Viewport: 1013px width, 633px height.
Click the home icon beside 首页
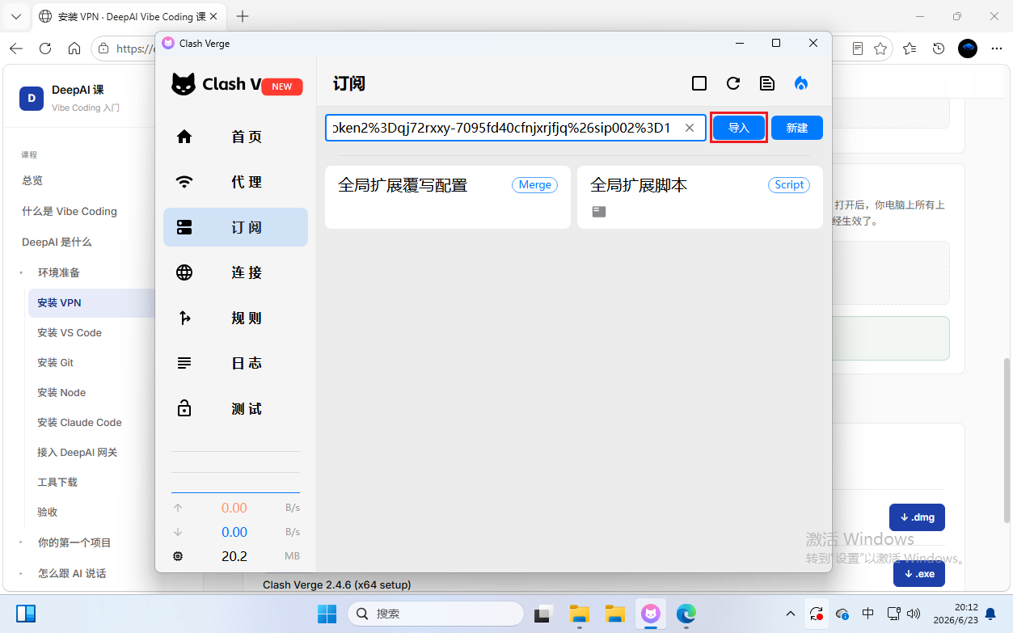[x=184, y=137]
